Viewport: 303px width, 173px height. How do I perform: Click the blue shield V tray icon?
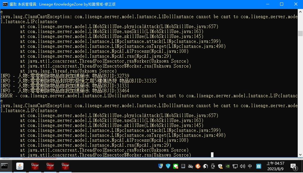[168, 166]
